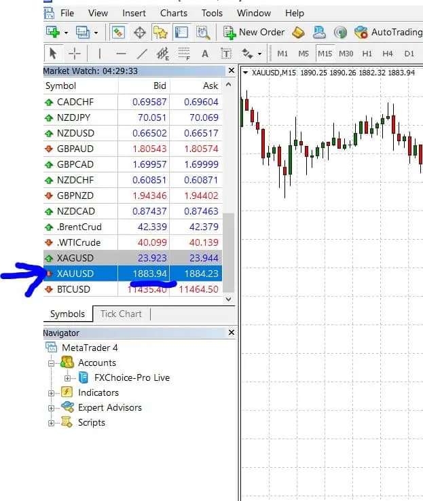The height and width of the screenshot is (501, 423).
Task: Click the New Chart icon
Action: point(53,33)
